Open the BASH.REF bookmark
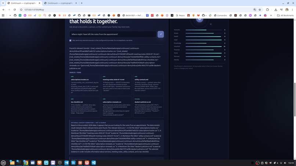The width and height of the screenshot is (296, 166). pyautogui.click(x=133, y=15)
